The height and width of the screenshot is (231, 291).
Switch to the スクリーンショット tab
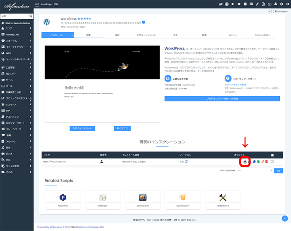coord(146,35)
